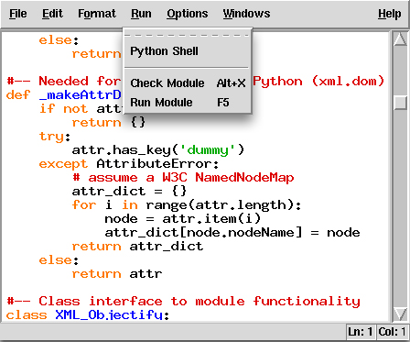
Task: Click the scrollbar up arrow
Action: (400, 39)
